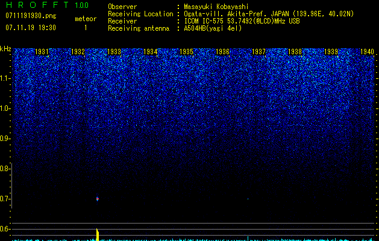Click the kHz axis unit label
This screenshot has height=241, width=379.
click(x=5, y=49)
